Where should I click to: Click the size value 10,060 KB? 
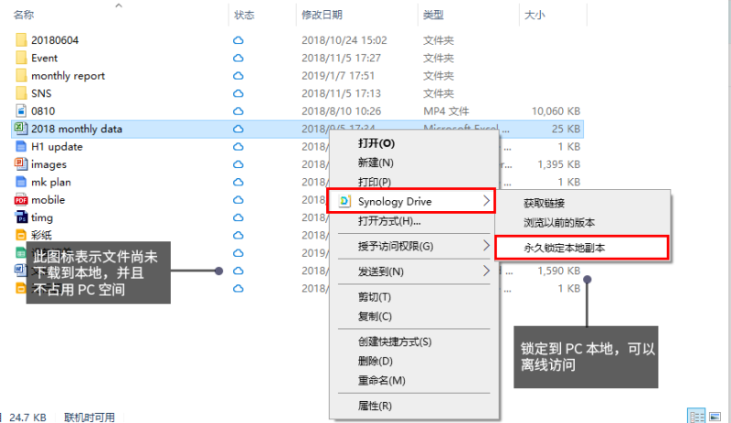pyautogui.click(x=556, y=111)
